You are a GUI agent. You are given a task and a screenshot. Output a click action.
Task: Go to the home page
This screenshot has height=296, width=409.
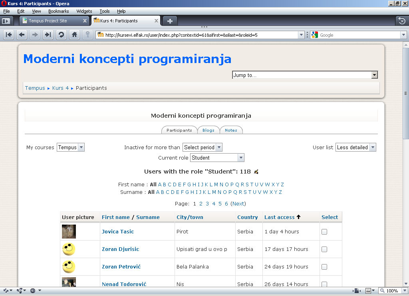coord(74,35)
